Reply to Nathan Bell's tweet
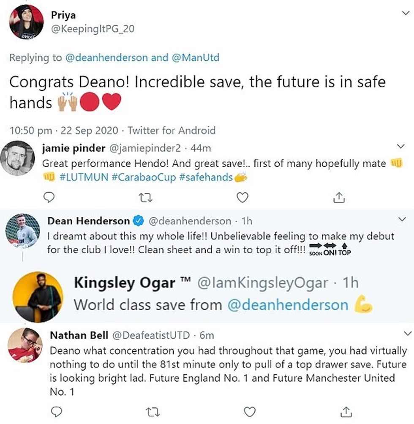 (57, 411)
